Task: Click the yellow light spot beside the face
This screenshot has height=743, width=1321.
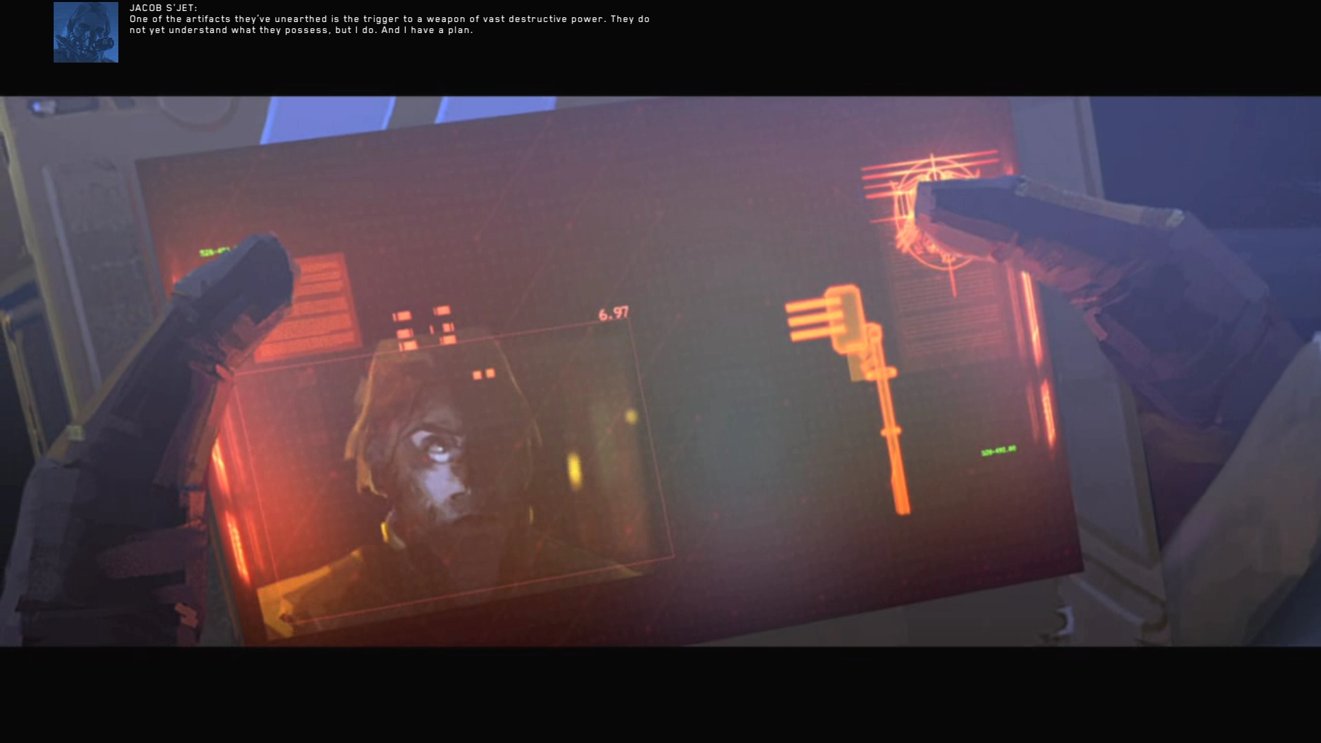Action: [574, 469]
